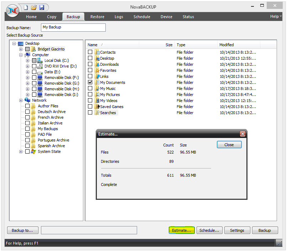Click the Favorites star folder icon
This screenshot has width=287, height=251.
tap(97, 70)
